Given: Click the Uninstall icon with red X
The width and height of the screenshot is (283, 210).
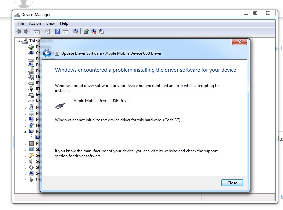Looking at the screenshot, I should [94, 32].
